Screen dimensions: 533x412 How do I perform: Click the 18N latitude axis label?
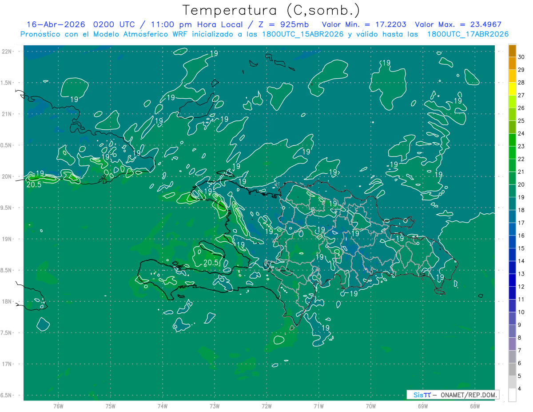pos(8,301)
